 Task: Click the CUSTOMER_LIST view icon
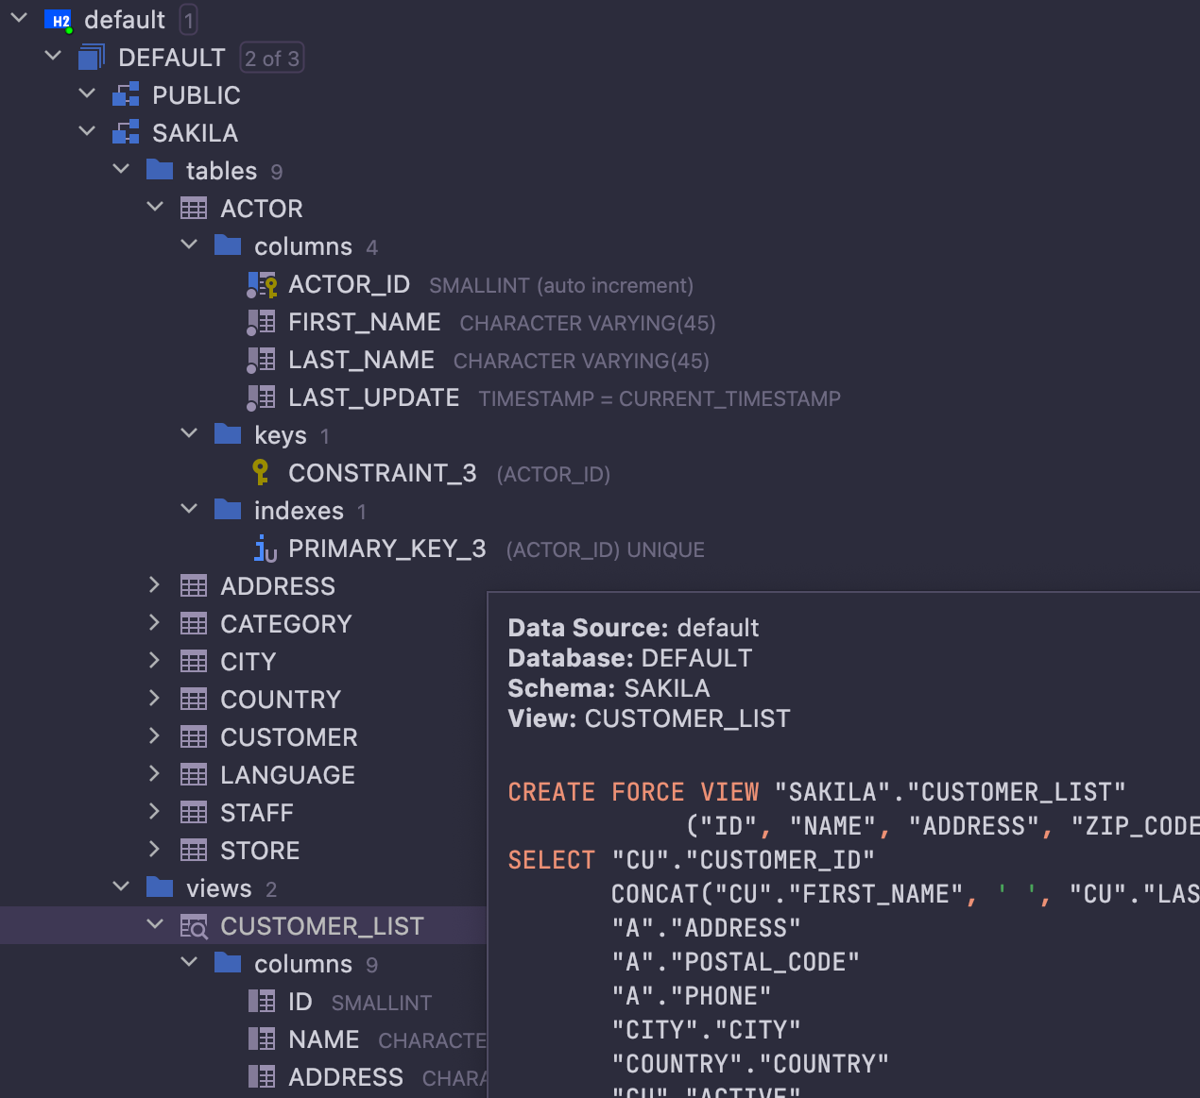click(x=194, y=926)
